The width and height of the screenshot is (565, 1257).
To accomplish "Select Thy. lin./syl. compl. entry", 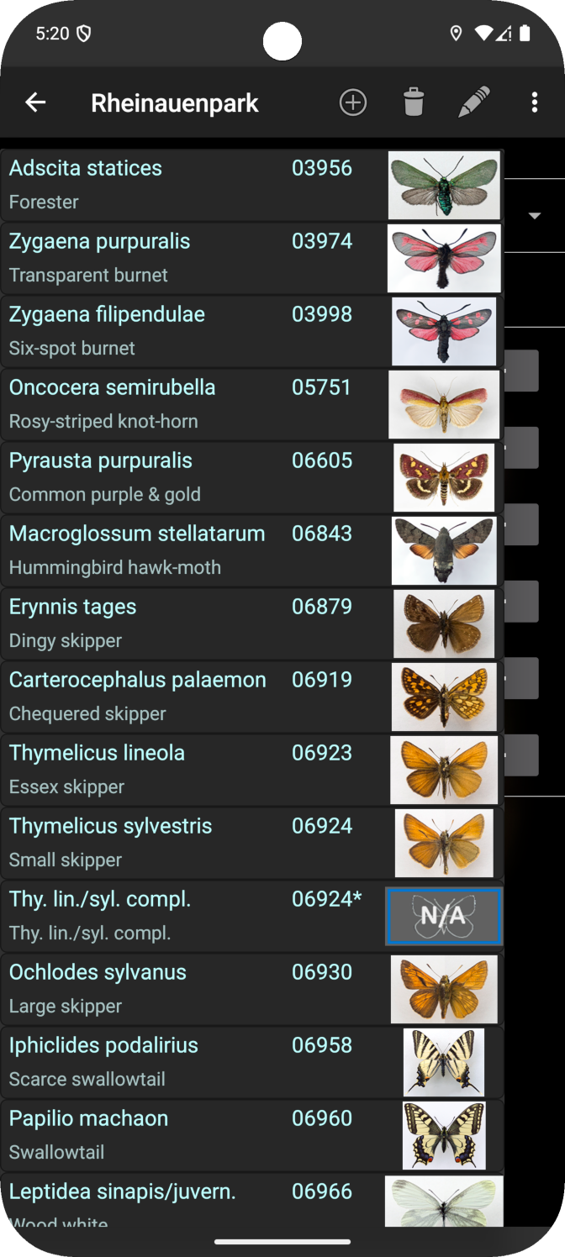I will click(x=168, y=916).
